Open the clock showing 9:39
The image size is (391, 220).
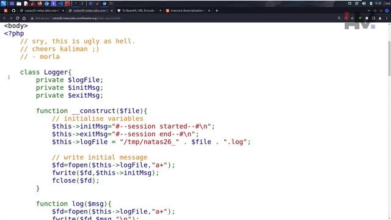click(378, 4)
